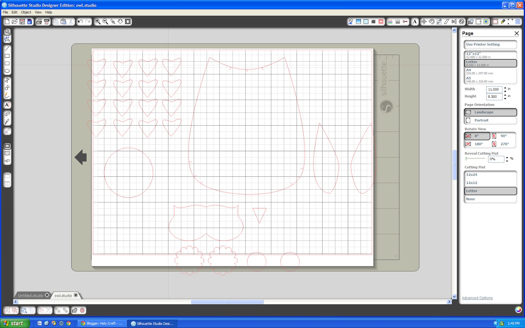Click the Zoom In magnifier

click(98, 22)
